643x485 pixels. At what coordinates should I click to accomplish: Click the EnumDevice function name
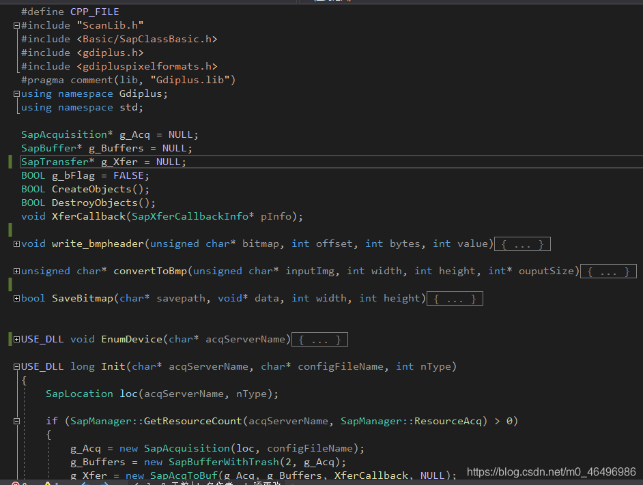coord(132,340)
